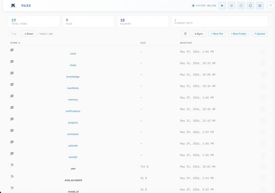
Task: Click the usr breadcrumb segment
Action: tap(51, 34)
